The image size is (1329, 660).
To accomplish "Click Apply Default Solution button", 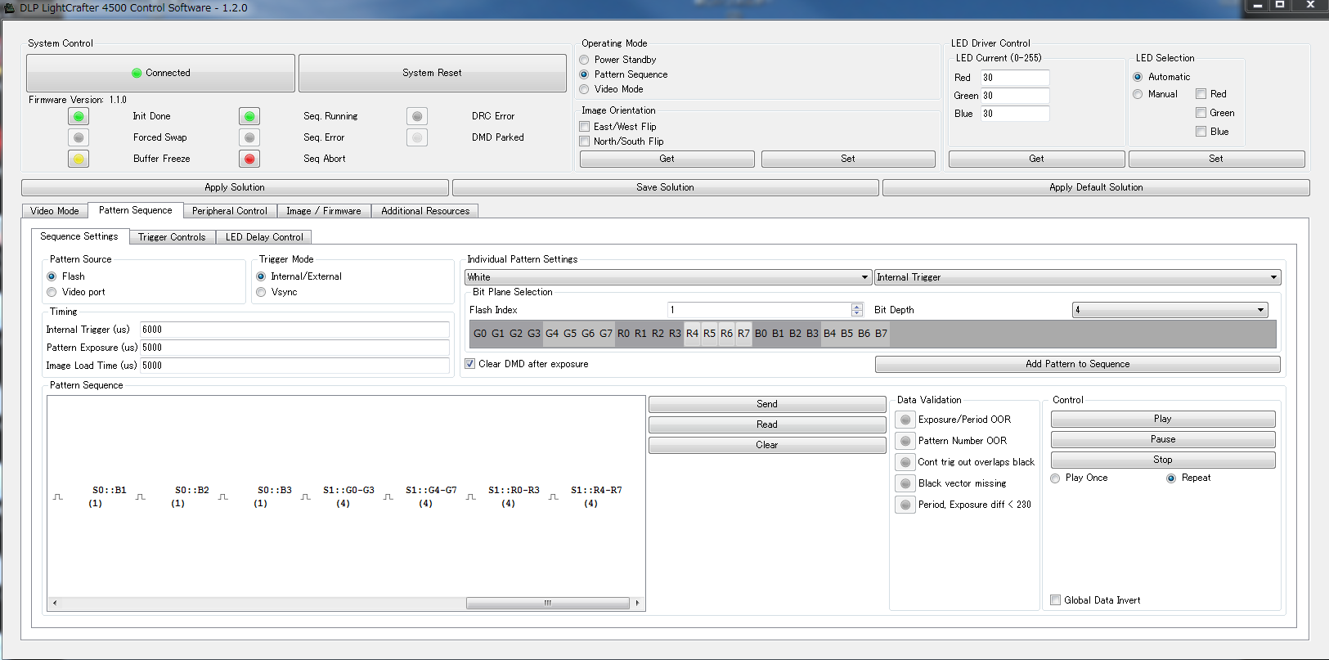I will pyautogui.click(x=1096, y=187).
